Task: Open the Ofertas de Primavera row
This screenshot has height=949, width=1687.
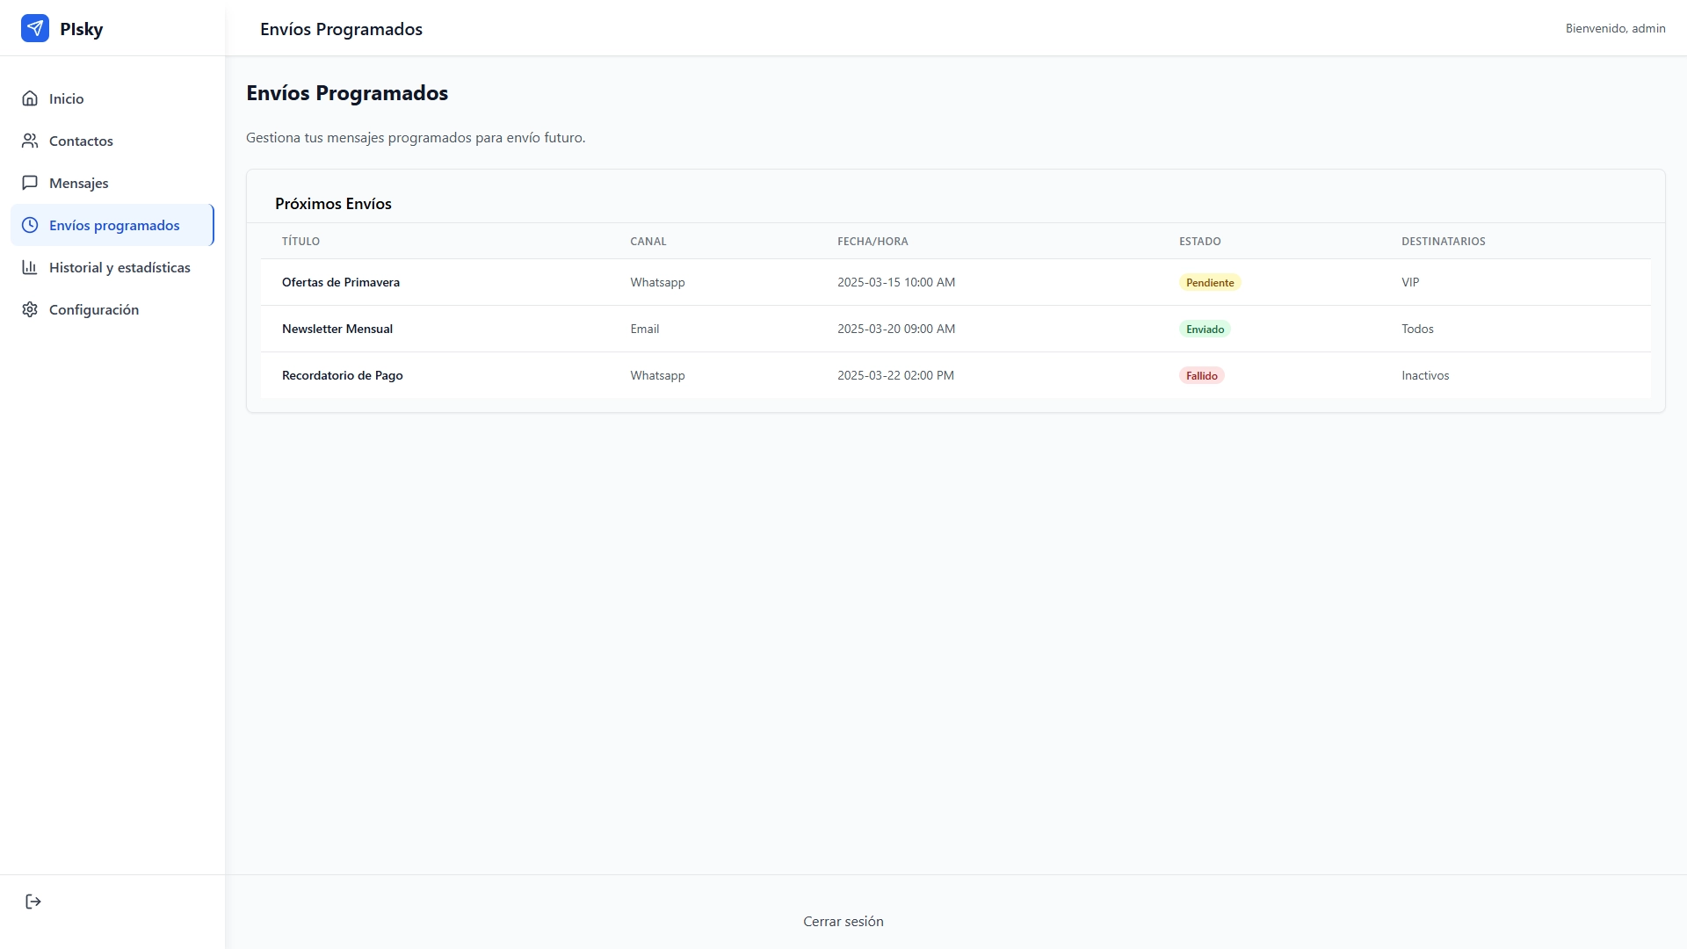Action: coord(956,282)
